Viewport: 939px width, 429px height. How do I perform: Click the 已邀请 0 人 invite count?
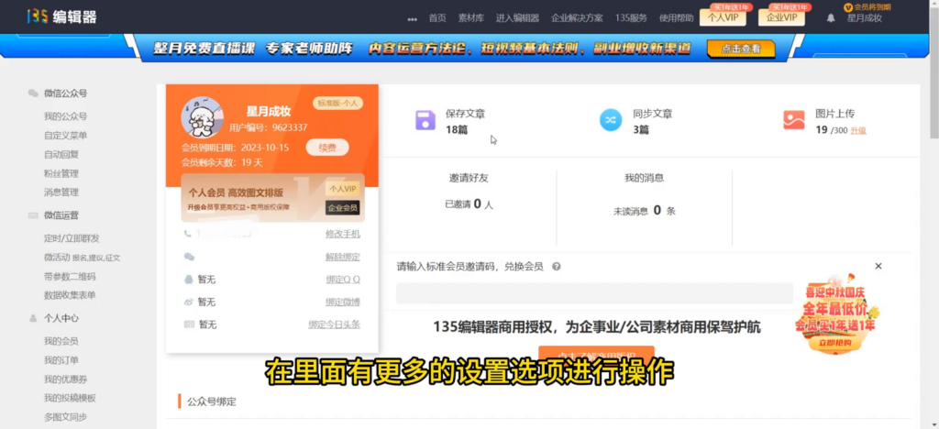(x=469, y=204)
